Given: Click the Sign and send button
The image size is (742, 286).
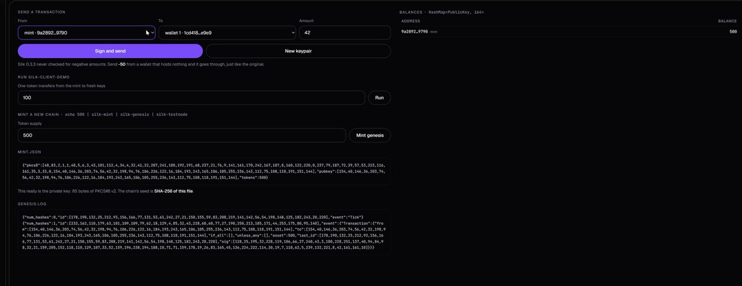Looking at the screenshot, I should pos(110,51).
